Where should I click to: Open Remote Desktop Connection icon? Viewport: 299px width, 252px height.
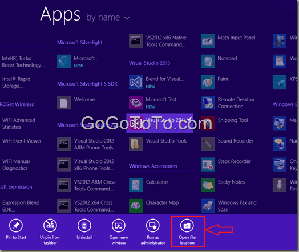point(208,103)
